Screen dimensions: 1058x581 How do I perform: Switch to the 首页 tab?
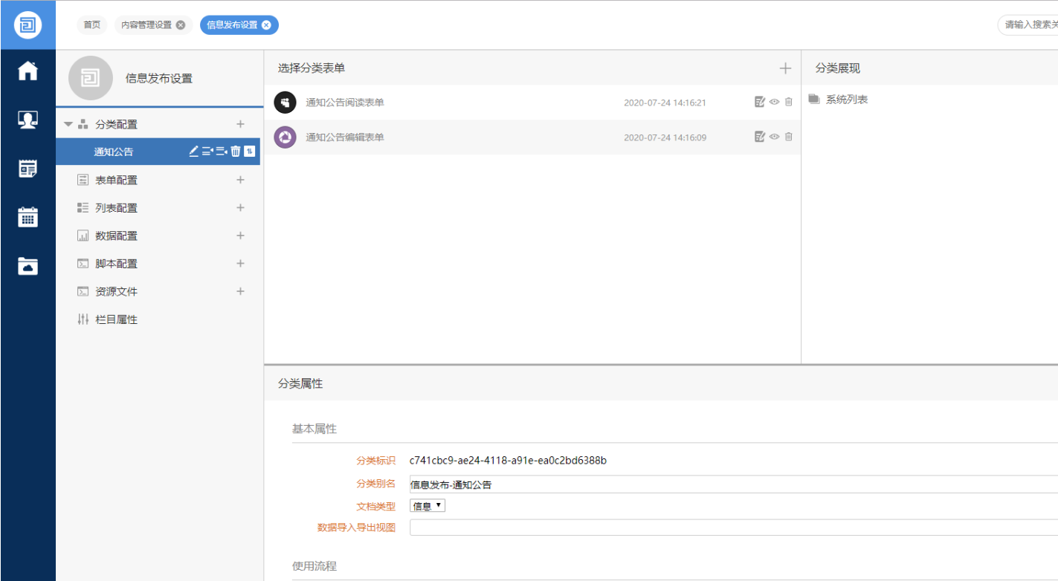click(91, 25)
